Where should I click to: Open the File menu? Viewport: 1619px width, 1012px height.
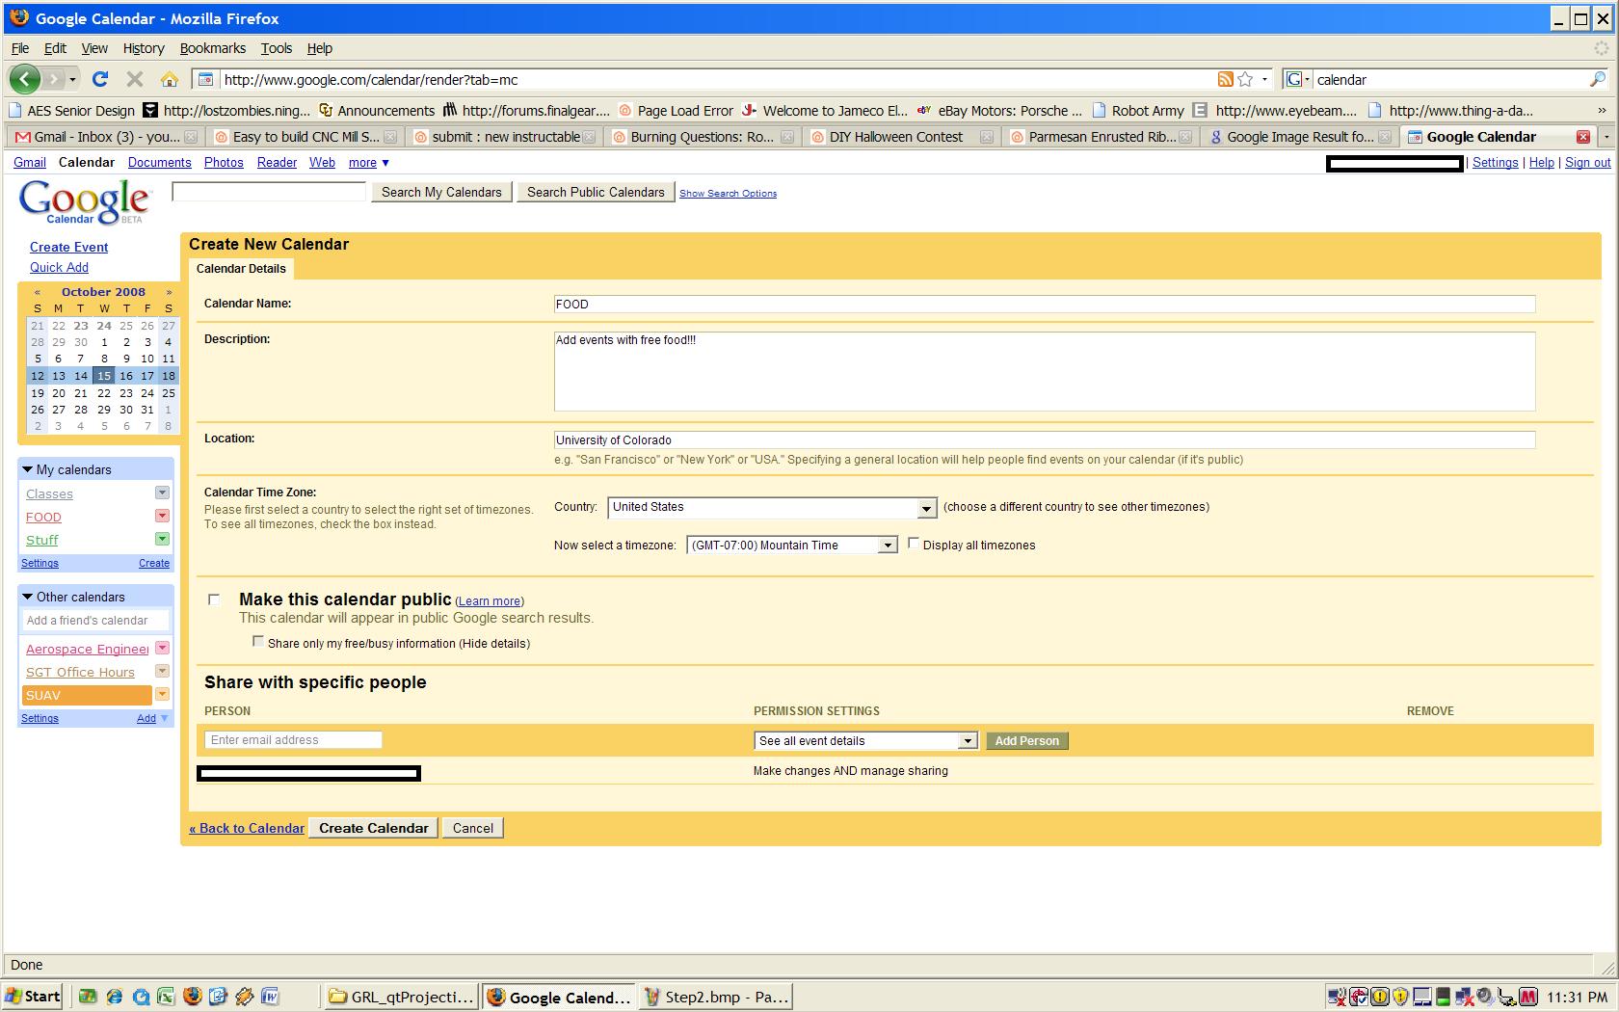pyautogui.click(x=19, y=48)
